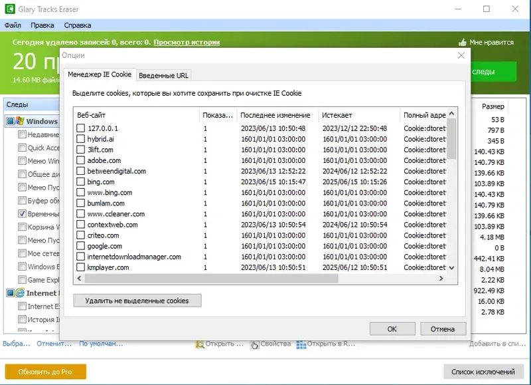
Task: Click the 3lift.com site name
Action: pyautogui.click(x=100, y=150)
